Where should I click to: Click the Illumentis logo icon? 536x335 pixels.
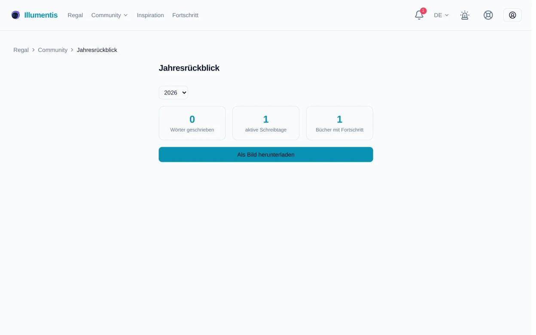click(15, 15)
